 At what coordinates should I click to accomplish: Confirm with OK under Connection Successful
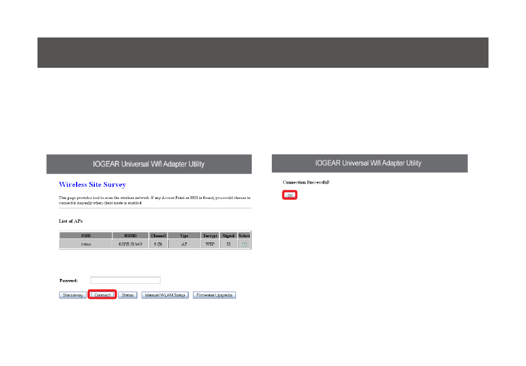(290, 195)
